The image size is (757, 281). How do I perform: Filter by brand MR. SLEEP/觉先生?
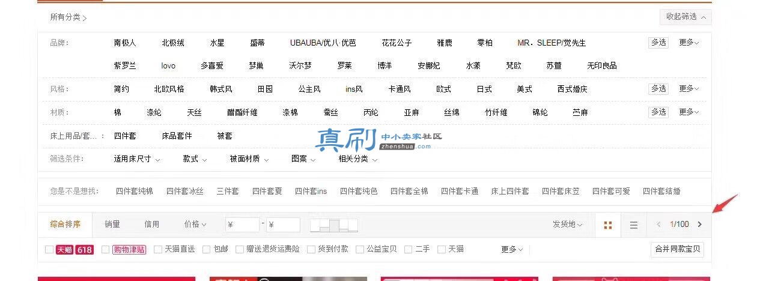[x=552, y=43]
